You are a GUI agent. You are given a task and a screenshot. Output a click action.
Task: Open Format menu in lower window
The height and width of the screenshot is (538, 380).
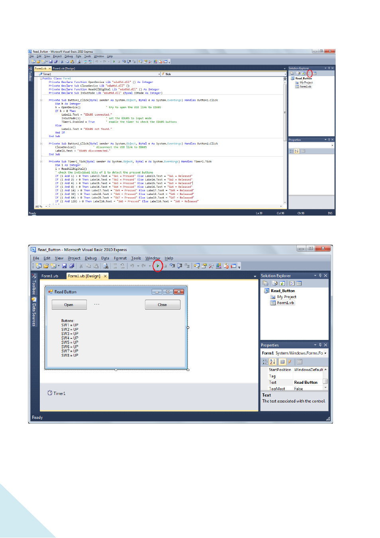(x=120, y=258)
